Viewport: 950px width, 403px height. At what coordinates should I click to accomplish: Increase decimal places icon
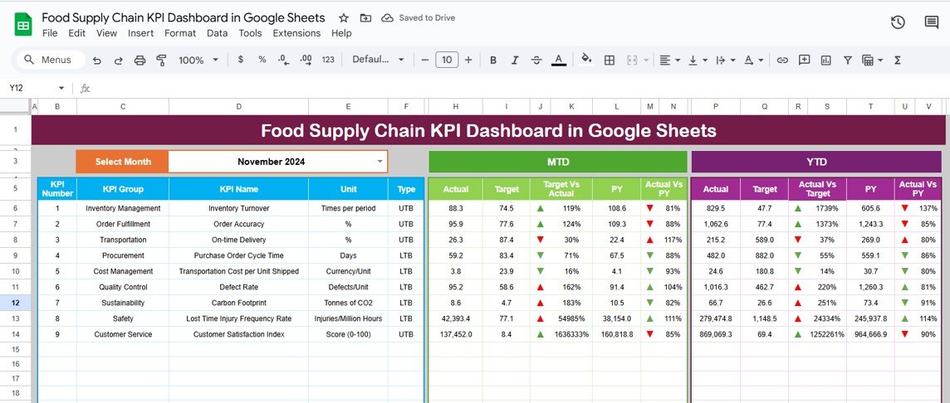[x=306, y=60]
